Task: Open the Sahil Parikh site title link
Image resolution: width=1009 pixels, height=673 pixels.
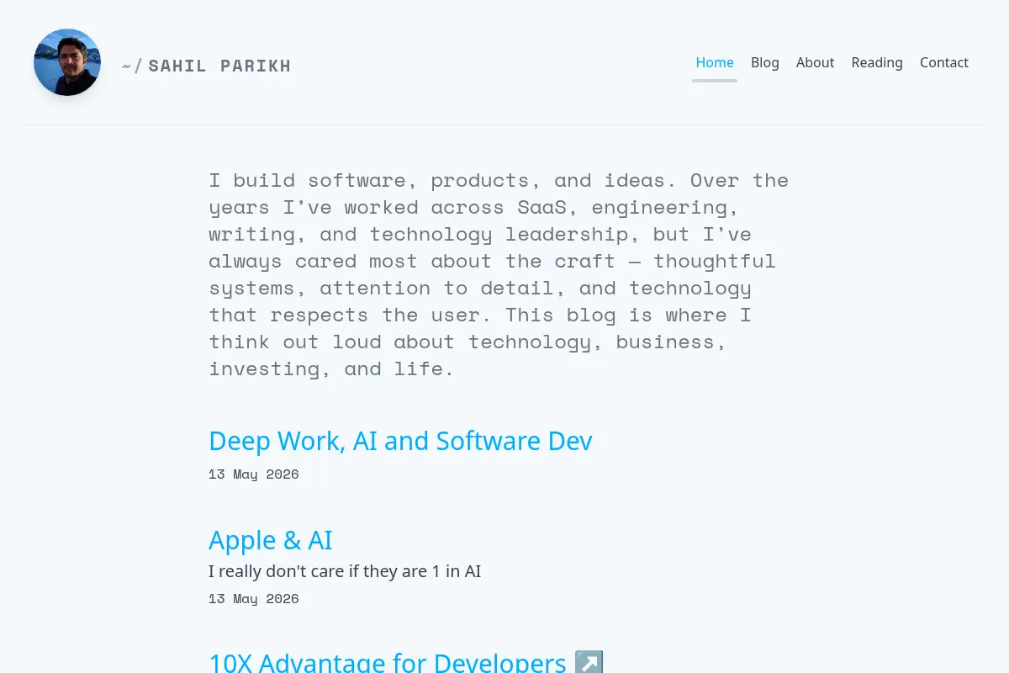Action: point(219,66)
